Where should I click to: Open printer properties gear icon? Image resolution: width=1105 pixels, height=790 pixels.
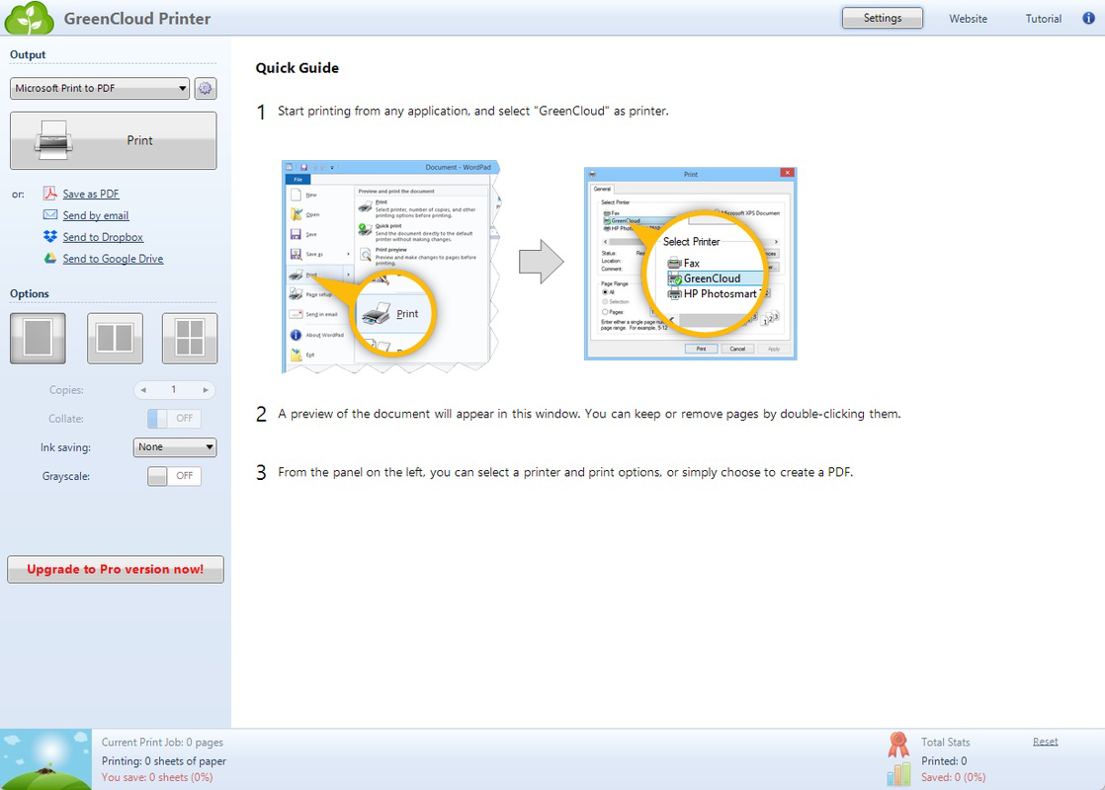tap(205, 88)
